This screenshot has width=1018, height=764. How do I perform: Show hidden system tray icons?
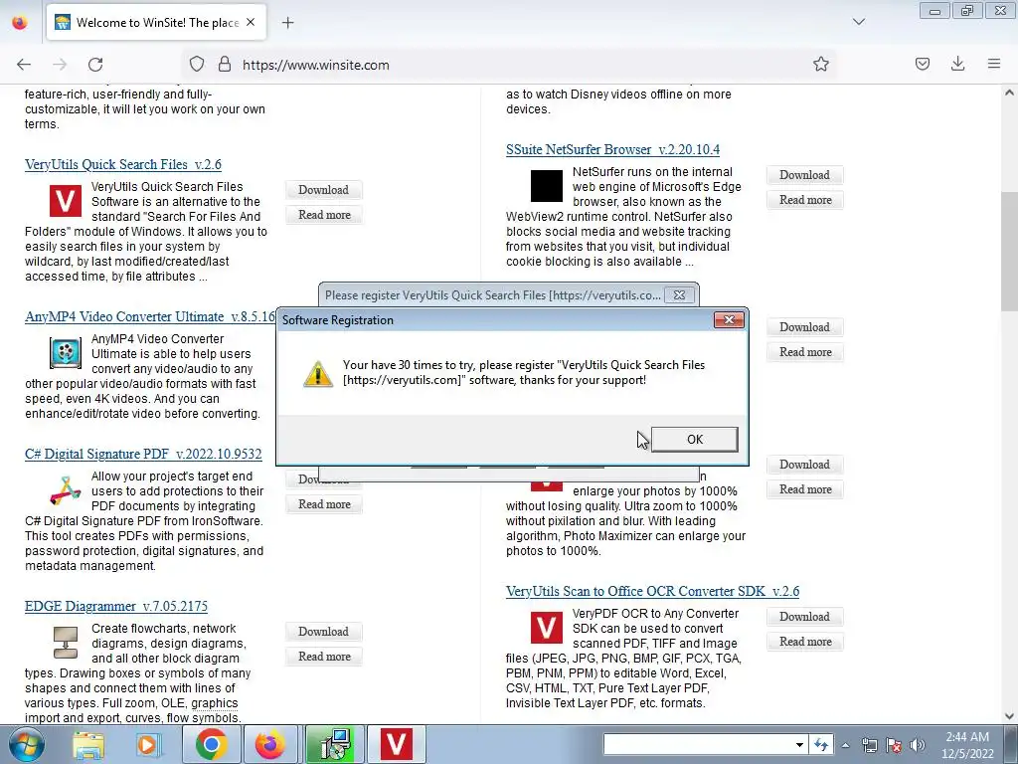pyautogui.click(x=845, y=745)
